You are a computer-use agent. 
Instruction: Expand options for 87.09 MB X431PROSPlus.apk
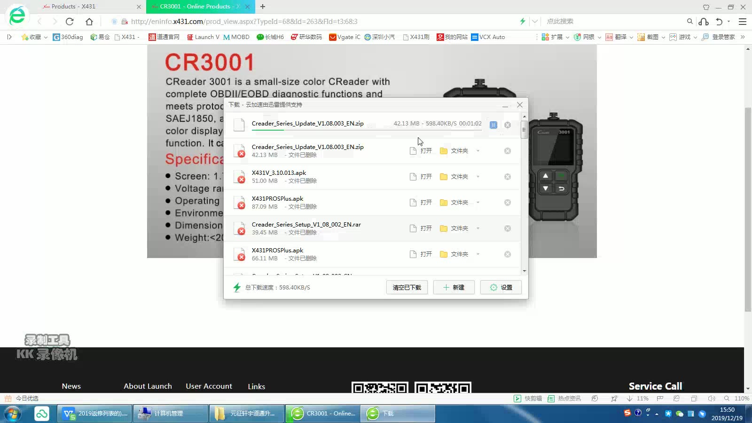pyautogui.click(x=478, y=203)
